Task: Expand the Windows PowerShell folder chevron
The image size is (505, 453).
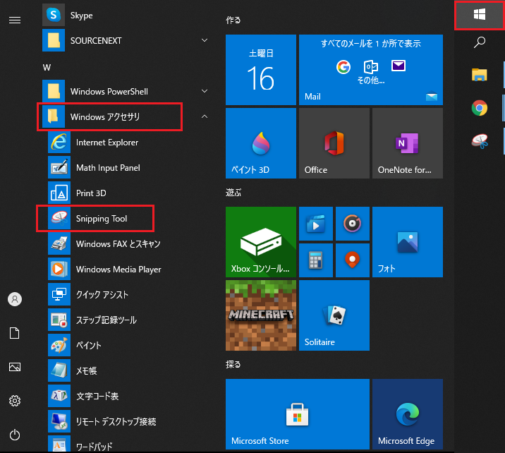Action: (205, 91)
